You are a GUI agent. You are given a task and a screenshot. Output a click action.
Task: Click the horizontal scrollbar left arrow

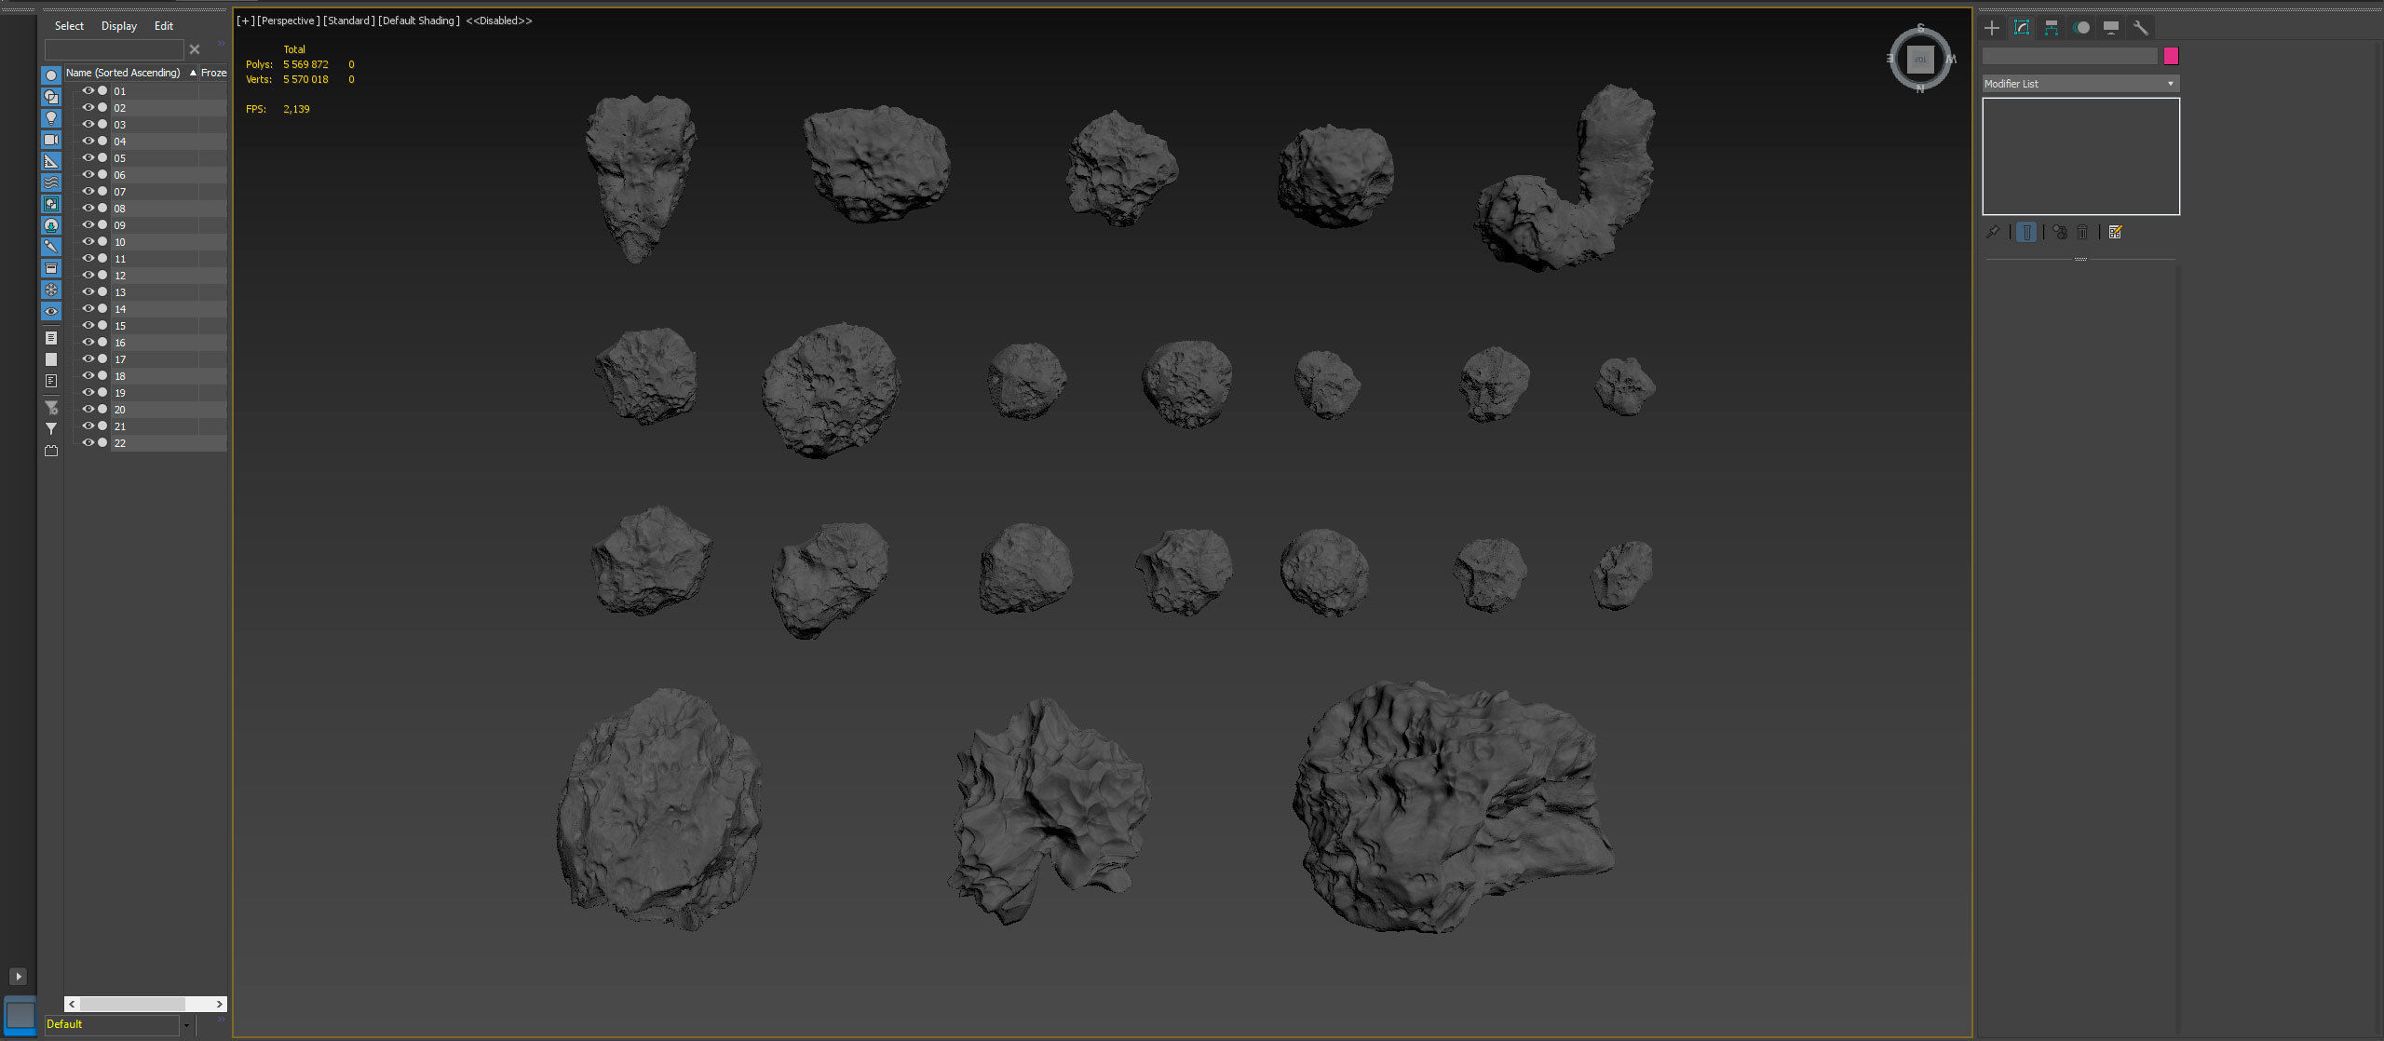tap(72, 1004)
